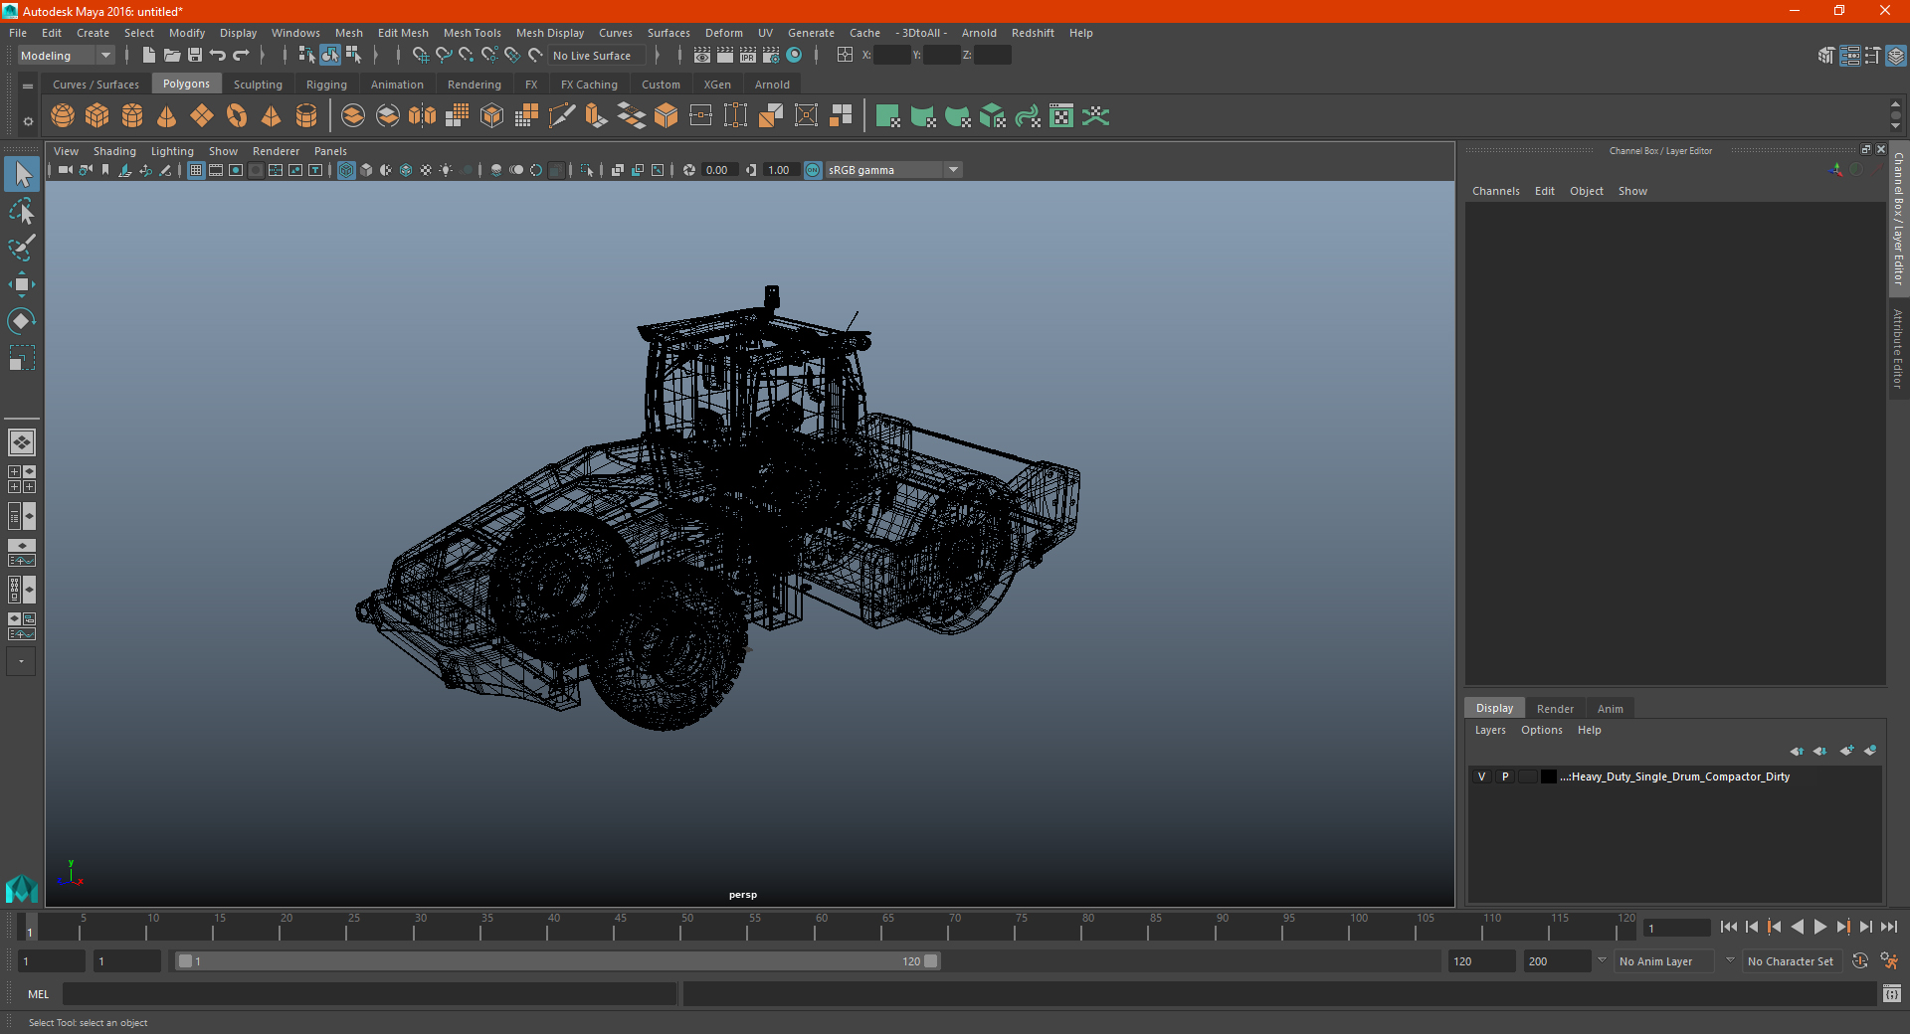Activate the Rotate tool
This screenshot has width=1910, height=1034.
click(x=22, y=321)
